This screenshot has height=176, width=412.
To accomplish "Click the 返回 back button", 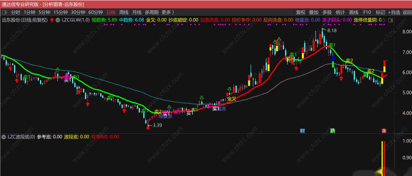I will [407, 12].
